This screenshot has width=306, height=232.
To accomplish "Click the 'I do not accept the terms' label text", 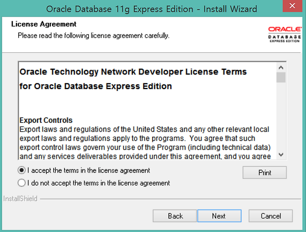I will (x=99, y=183).
